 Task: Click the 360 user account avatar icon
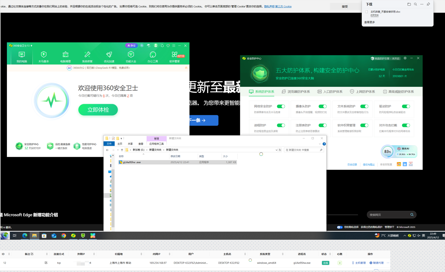[156, 46]
